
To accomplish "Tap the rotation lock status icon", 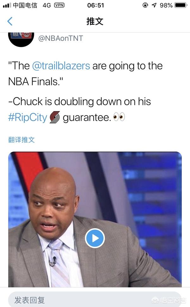I will tap(145, 5).
